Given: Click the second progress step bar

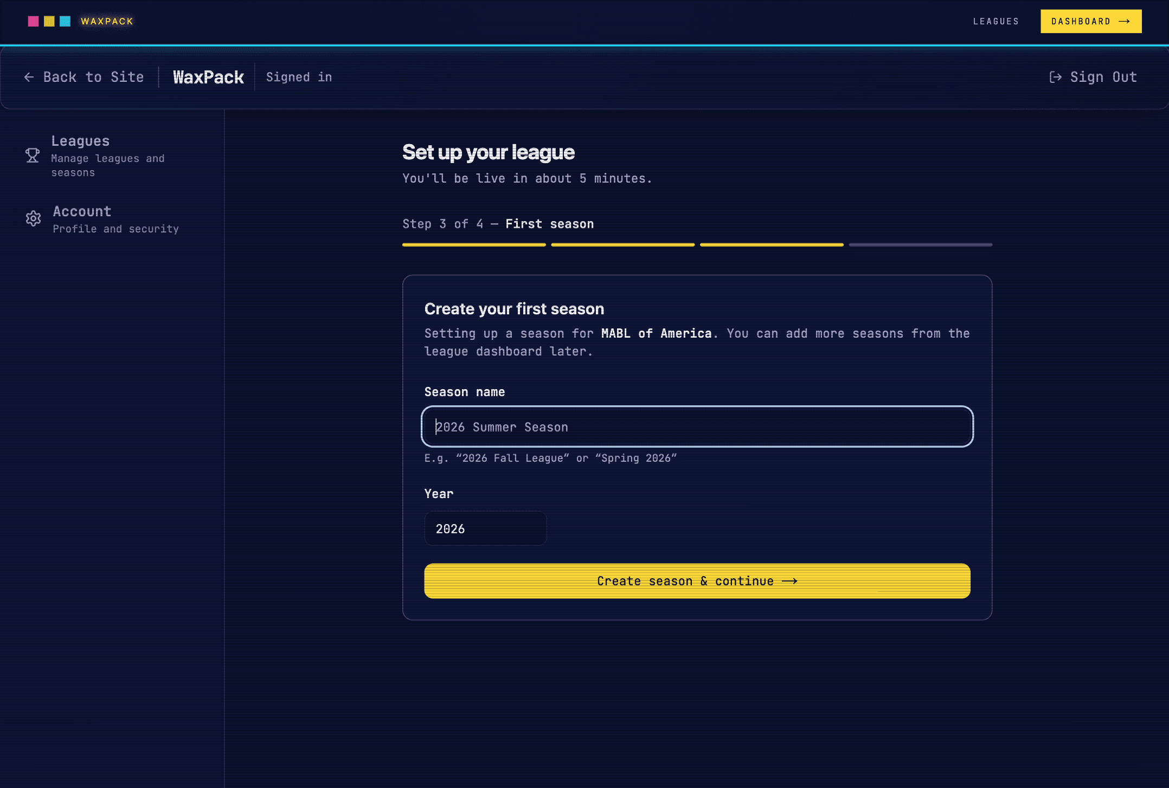Looking at the screenshot, I should click(623, 245).
